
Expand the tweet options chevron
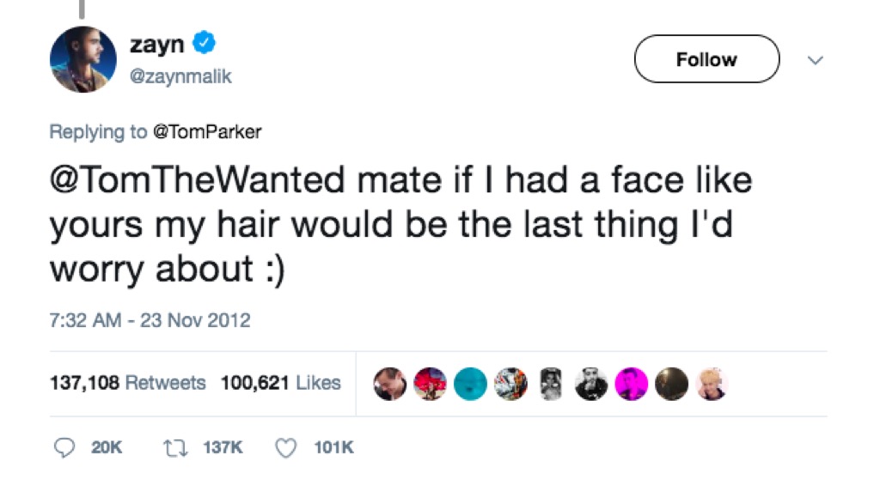[816, 60]
